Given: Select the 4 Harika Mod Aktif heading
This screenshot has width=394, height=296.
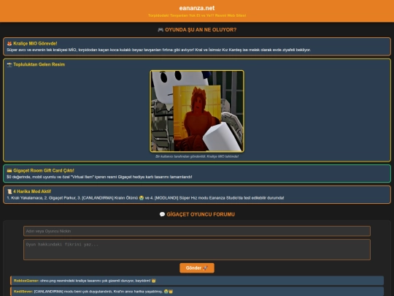Looking at the screenshot, I should coord(32,191).
